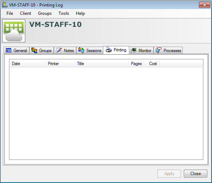Click the Close button

click(x=195, y=174)
